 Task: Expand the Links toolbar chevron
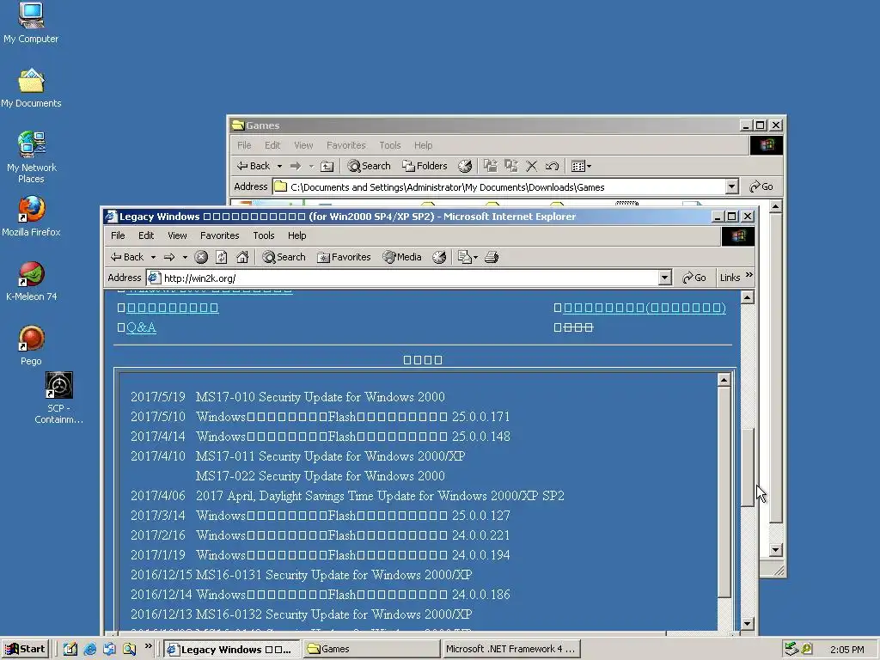(749, 275)
